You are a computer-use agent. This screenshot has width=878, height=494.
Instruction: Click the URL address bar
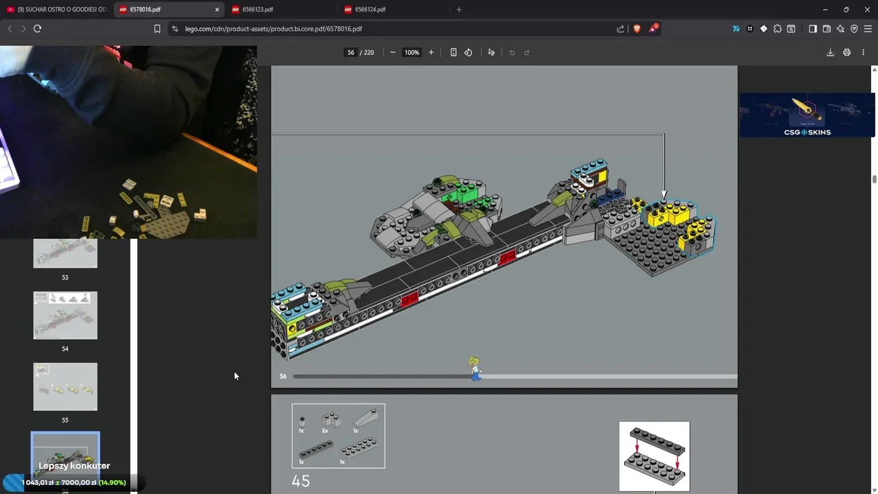pos(398,29)
